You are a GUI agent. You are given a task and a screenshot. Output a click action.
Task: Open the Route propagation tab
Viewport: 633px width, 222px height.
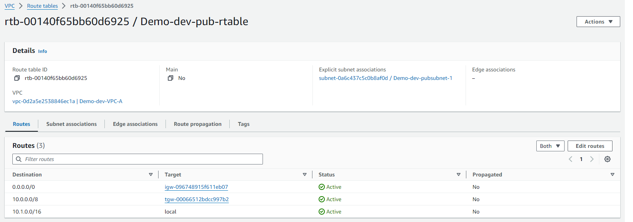(x=198, y=124)
